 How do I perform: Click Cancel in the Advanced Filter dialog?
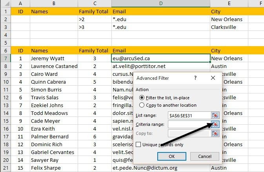click(204, 156)
